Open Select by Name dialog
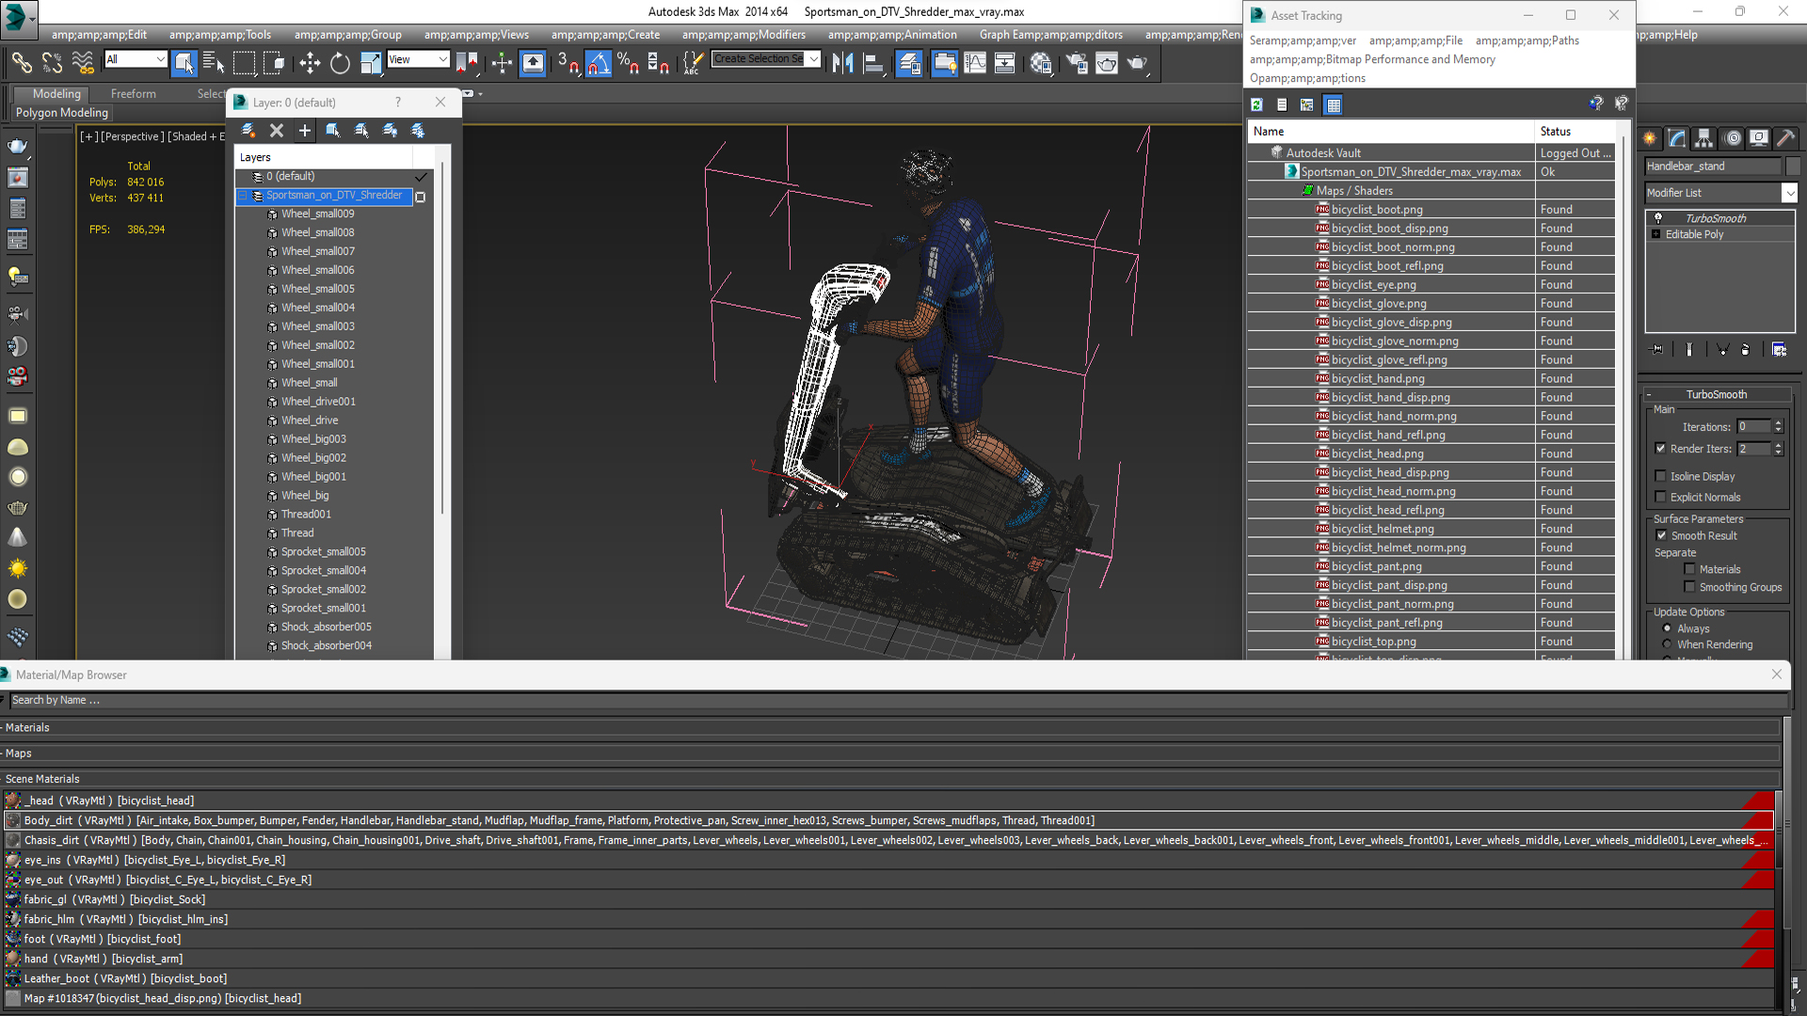Screen dimensions: 1807x1016 [214, 63]
